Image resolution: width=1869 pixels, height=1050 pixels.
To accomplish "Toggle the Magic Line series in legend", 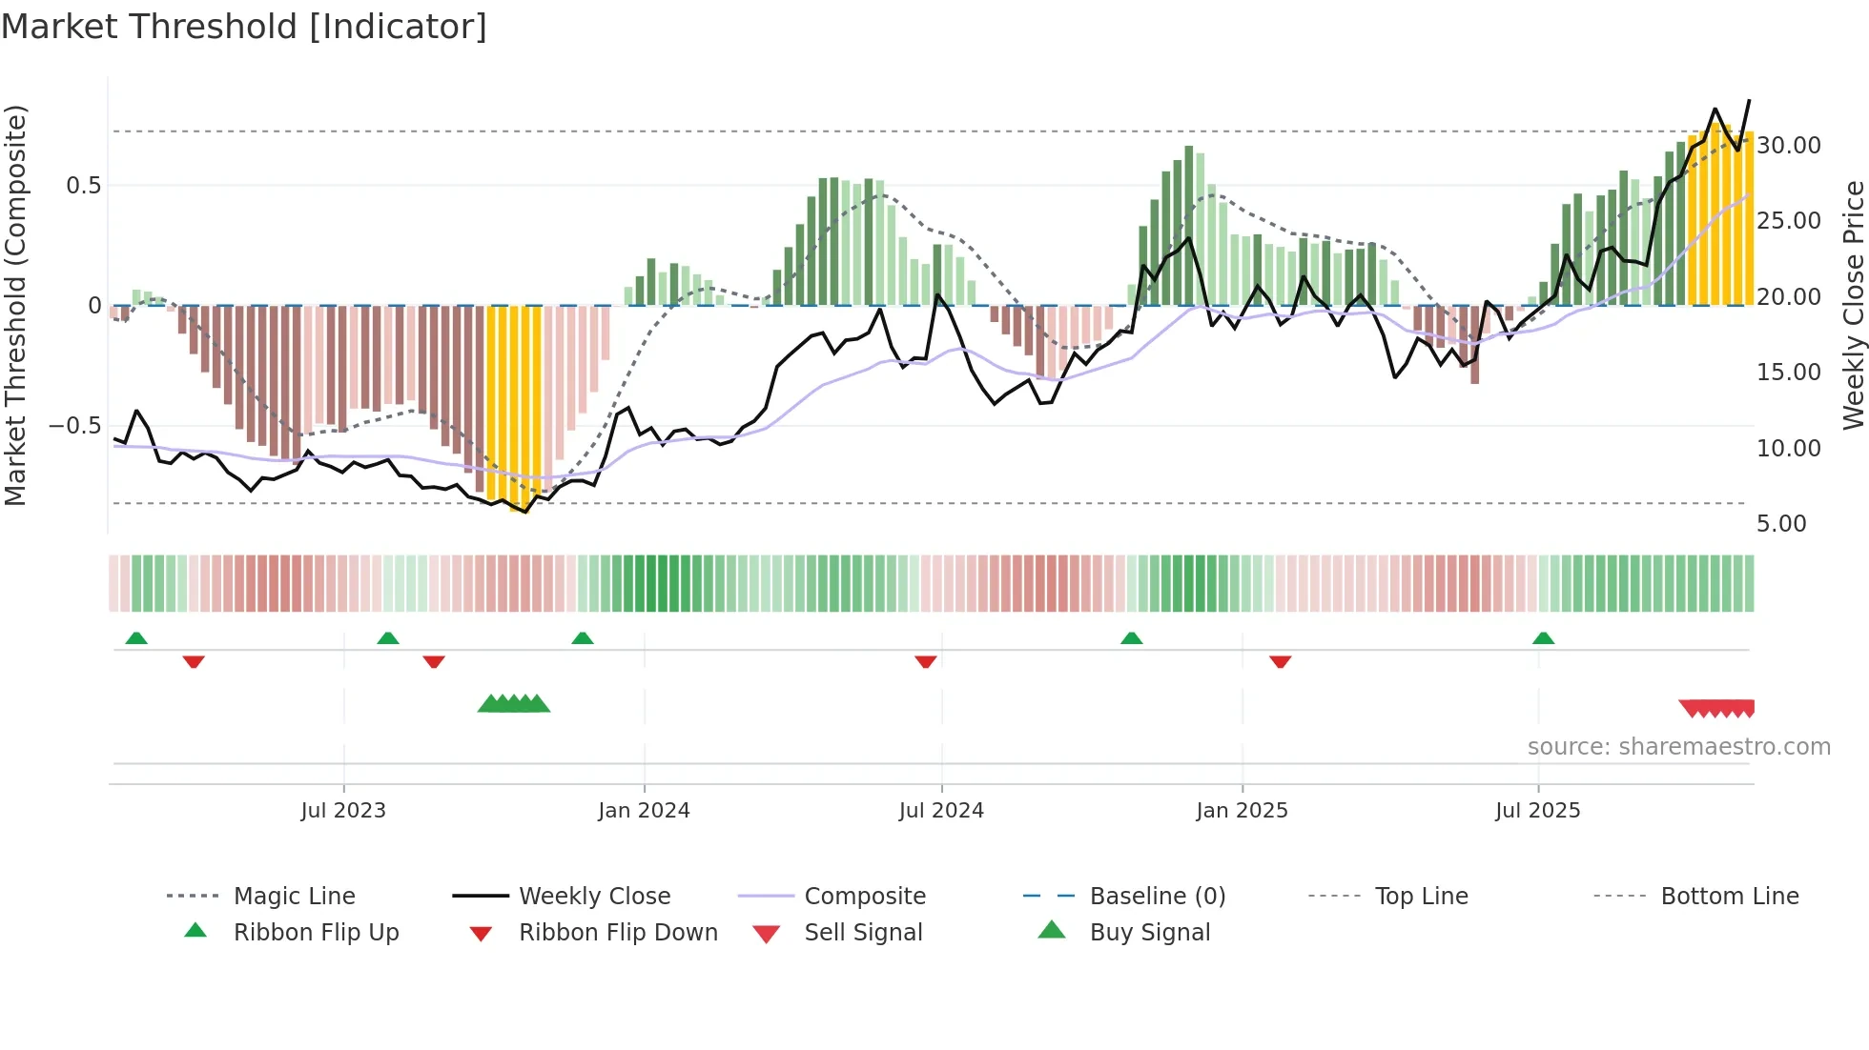I will [294, 897].
